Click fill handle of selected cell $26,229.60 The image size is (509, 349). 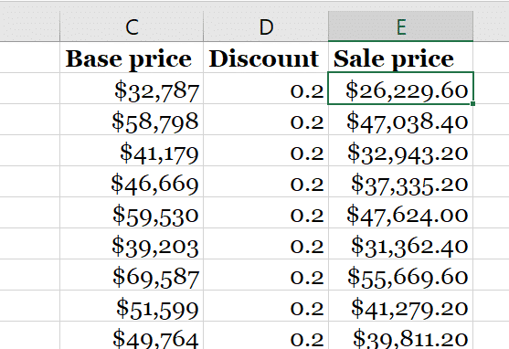473,103
